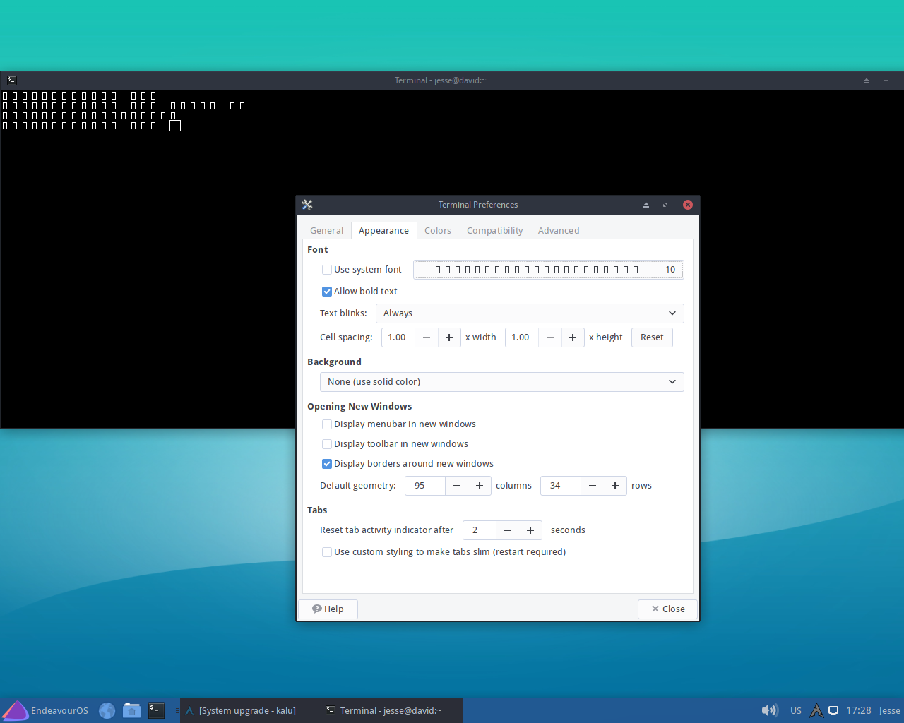The image size is (904, 723).
Task: Launch the web browser from the panel
Action: (107, 710)
